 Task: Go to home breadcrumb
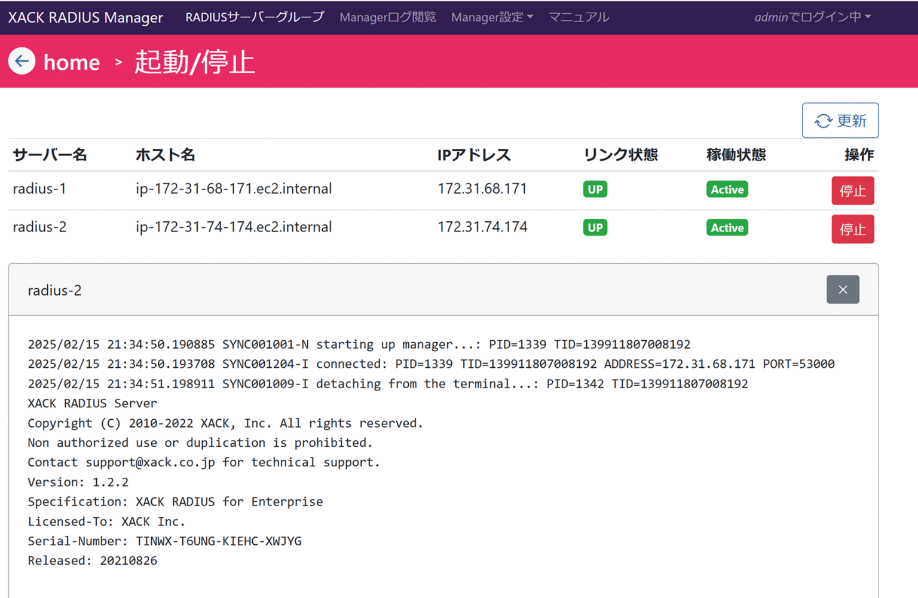click(72, 62)
